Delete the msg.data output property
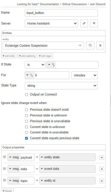The height and width of the screenshot is (192, 111). click(x=102, y=169)
